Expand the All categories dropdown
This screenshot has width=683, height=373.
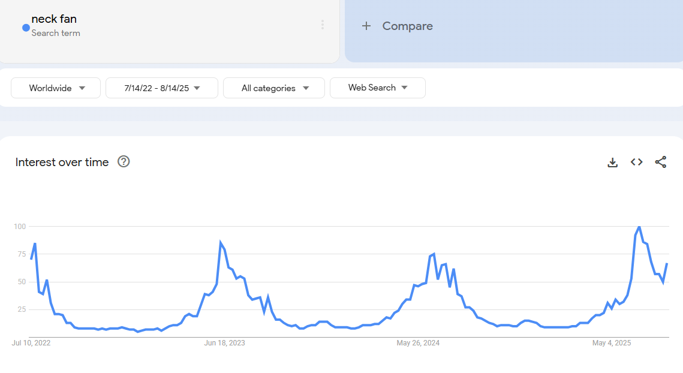(x=274, y=88)
